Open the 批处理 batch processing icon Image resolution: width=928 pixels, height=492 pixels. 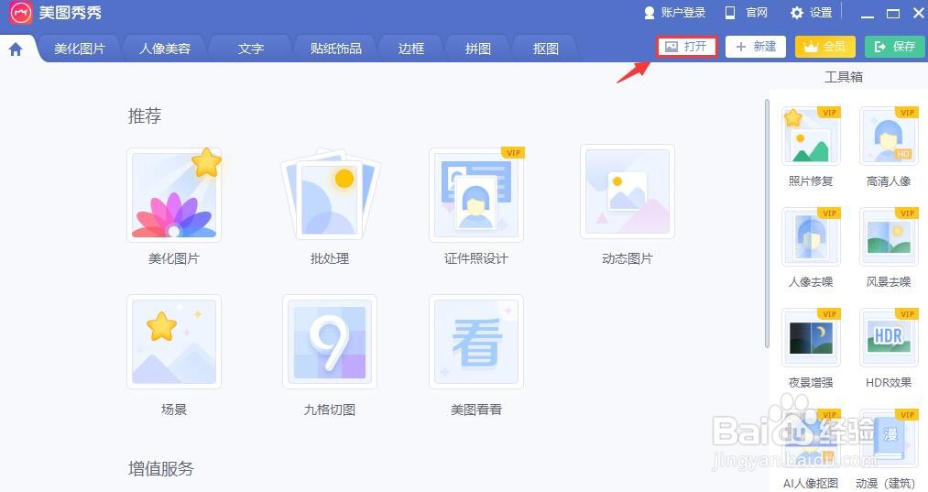coord(330,195)
